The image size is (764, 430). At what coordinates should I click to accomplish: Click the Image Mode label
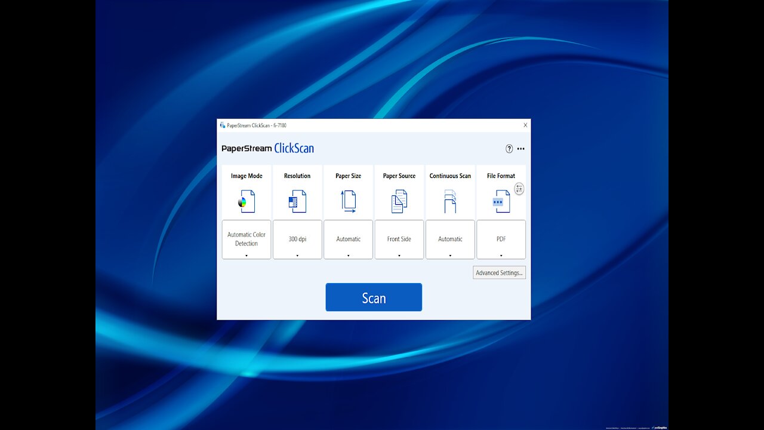coord(247,176)
